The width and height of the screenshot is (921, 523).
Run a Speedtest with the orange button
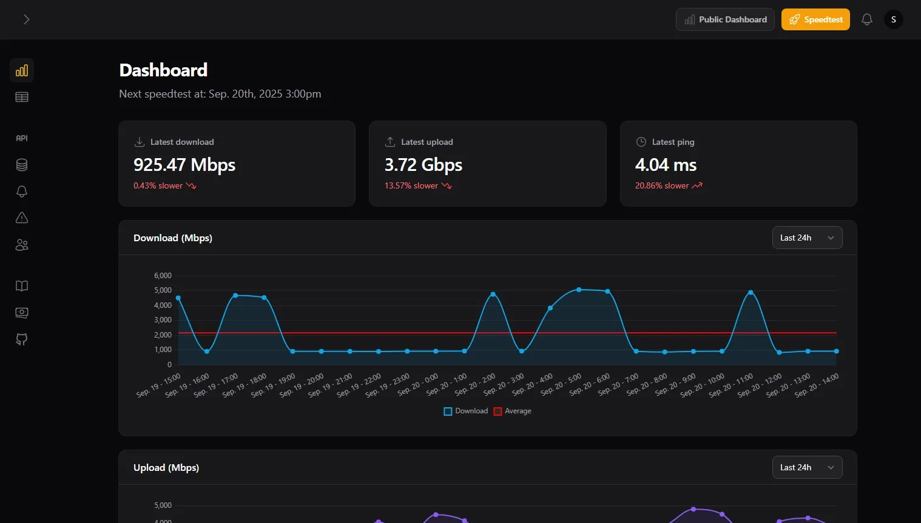click(815, 19)
